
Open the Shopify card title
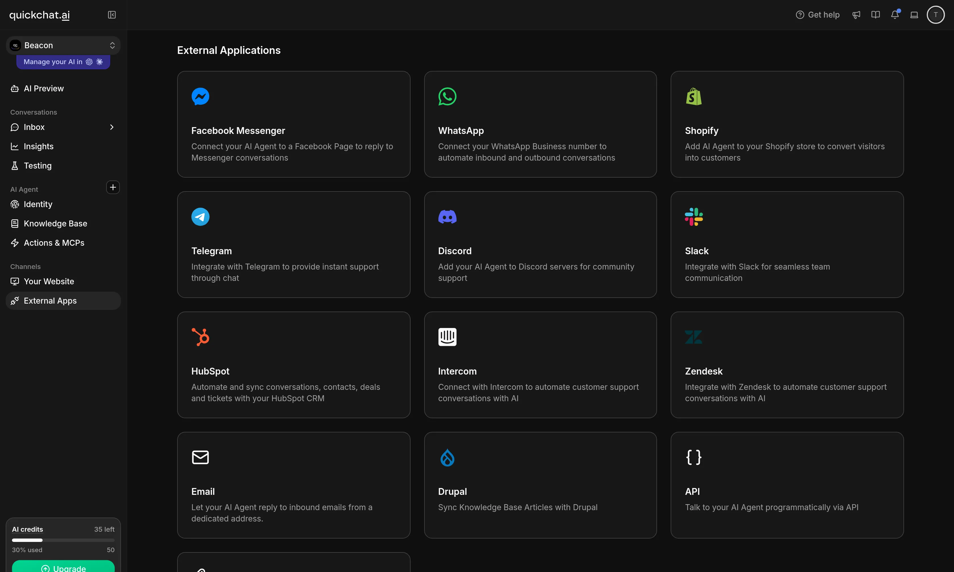click(x=701, y=131)
